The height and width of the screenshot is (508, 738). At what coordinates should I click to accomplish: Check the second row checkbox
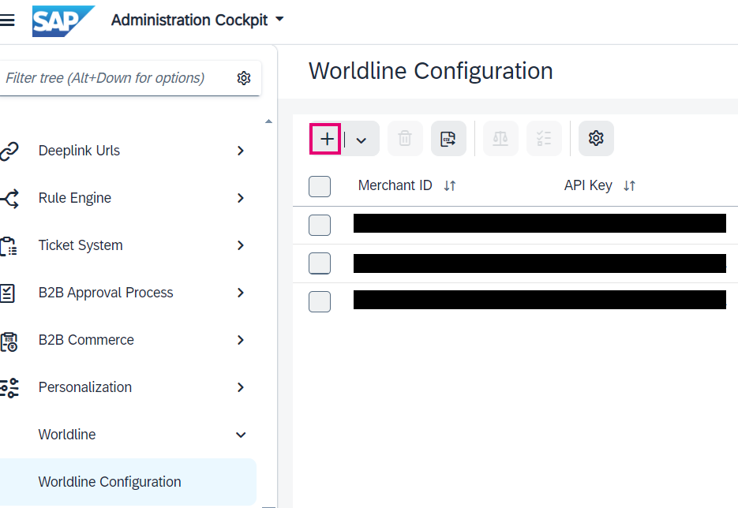click(320, 263)
